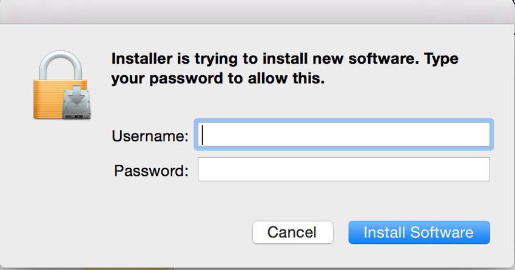The width and height of the screenshot is (515, 270).
Task: Click the right end of the Username field
Action: pos(482,135)
